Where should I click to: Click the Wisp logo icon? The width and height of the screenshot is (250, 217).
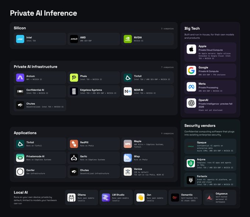128,158
